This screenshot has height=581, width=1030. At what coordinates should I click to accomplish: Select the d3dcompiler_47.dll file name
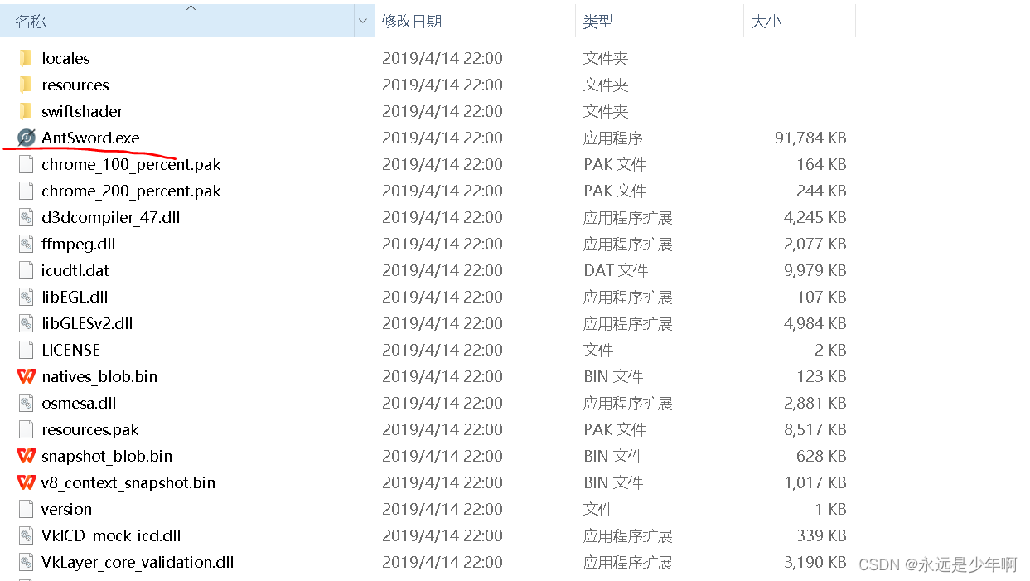pyautogui.click(x=110, y=217)
